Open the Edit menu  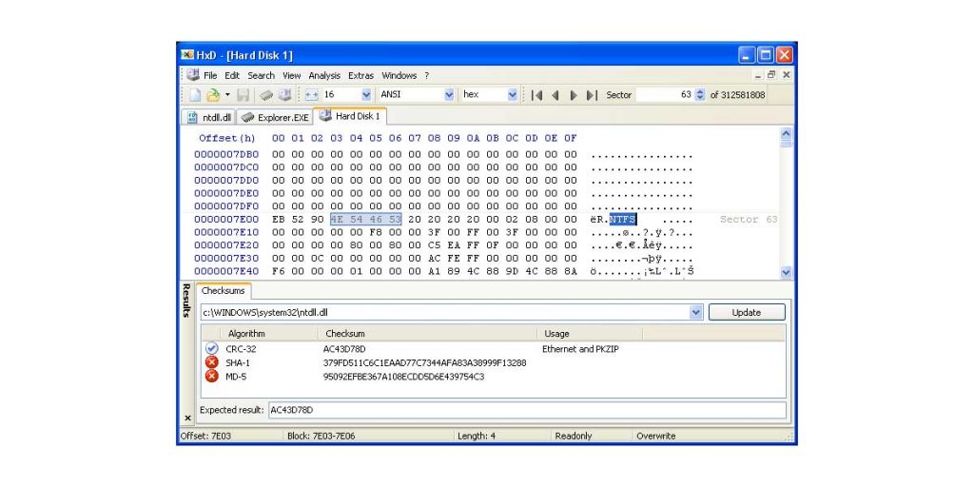[232, 76]
